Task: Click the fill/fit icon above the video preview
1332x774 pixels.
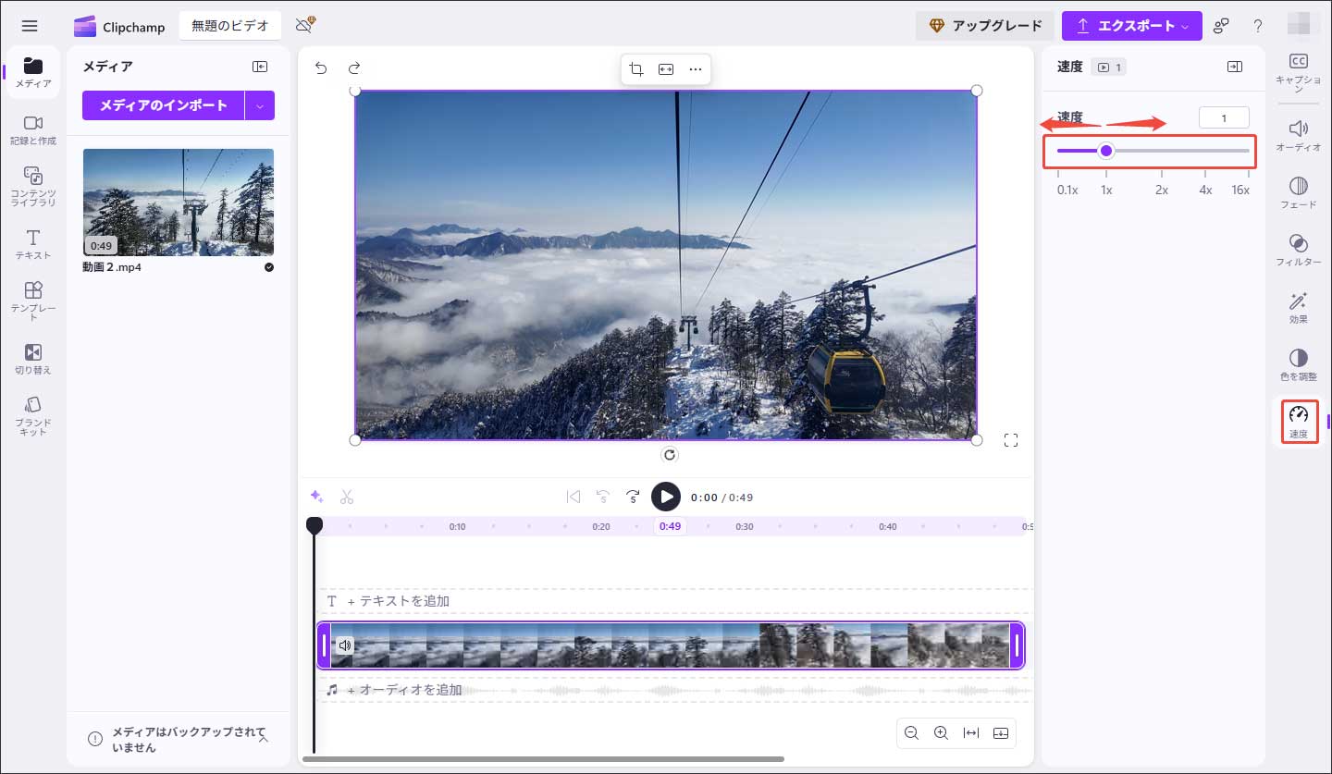Action: pyautogui.click(x=666, y=68)
